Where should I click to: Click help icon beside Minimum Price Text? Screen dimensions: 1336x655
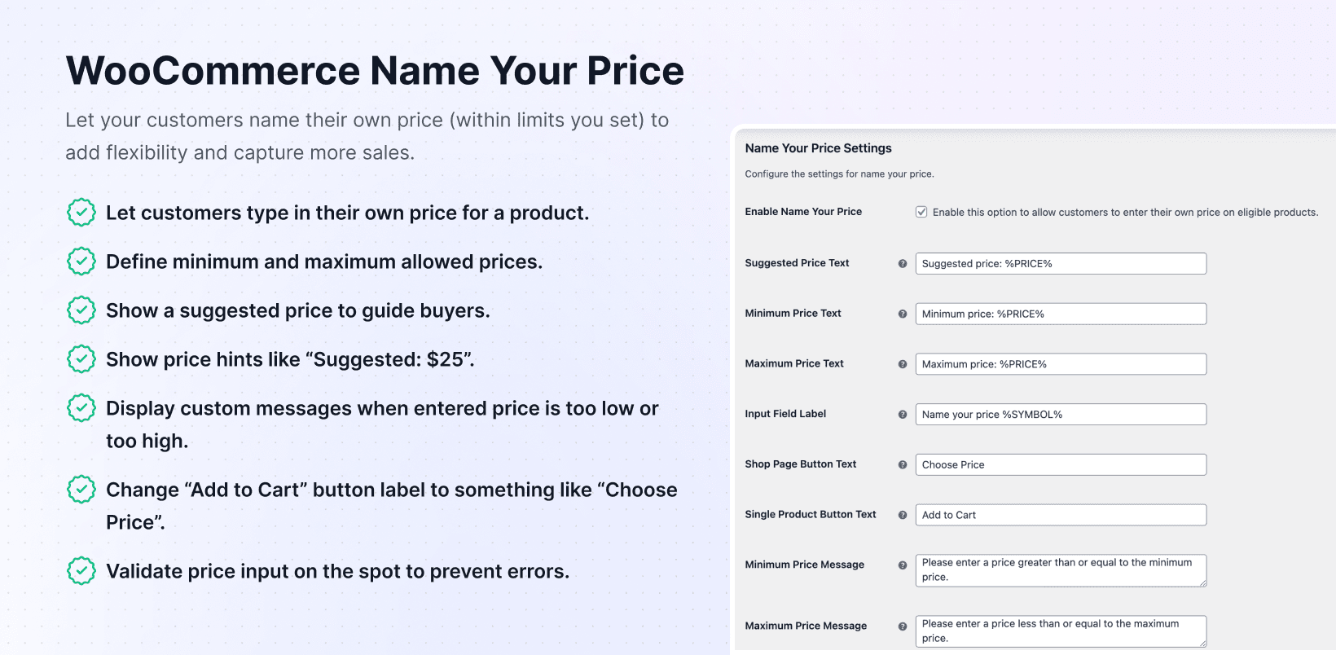point(903,314)
